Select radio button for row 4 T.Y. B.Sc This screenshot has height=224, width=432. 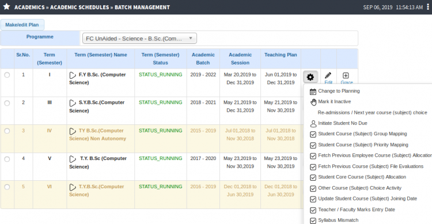pyautogui.click(x=7, y=159)
